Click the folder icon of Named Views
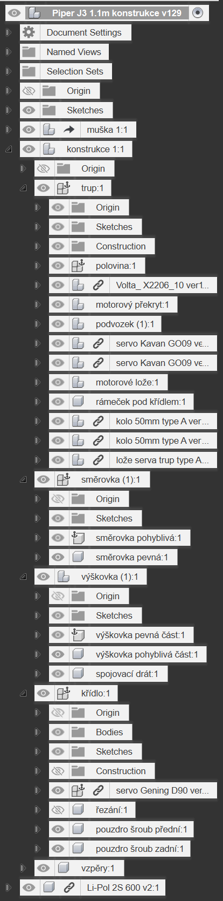The width and height of the screenshot is (223, 901). point(29,52)
